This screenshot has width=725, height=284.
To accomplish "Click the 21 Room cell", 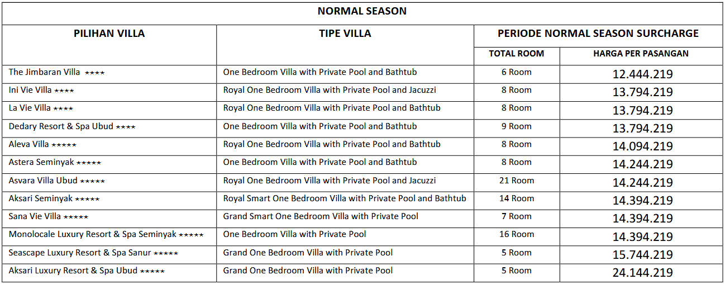I will (516, 181).
